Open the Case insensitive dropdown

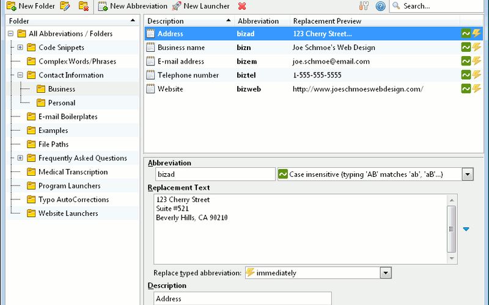pos(468,174)
